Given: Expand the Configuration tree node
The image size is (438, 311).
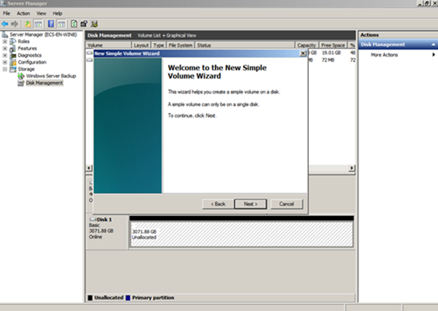Looking at the screenshot, I should 5,62.
